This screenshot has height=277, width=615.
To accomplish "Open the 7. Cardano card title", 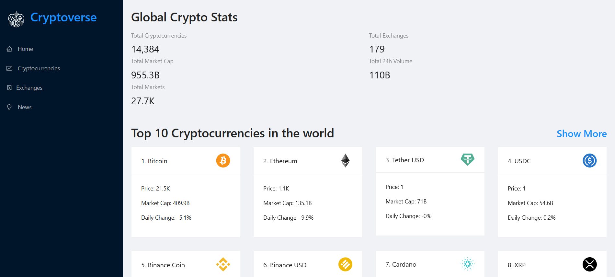I will pyautogui.click(x=401, y=264).
